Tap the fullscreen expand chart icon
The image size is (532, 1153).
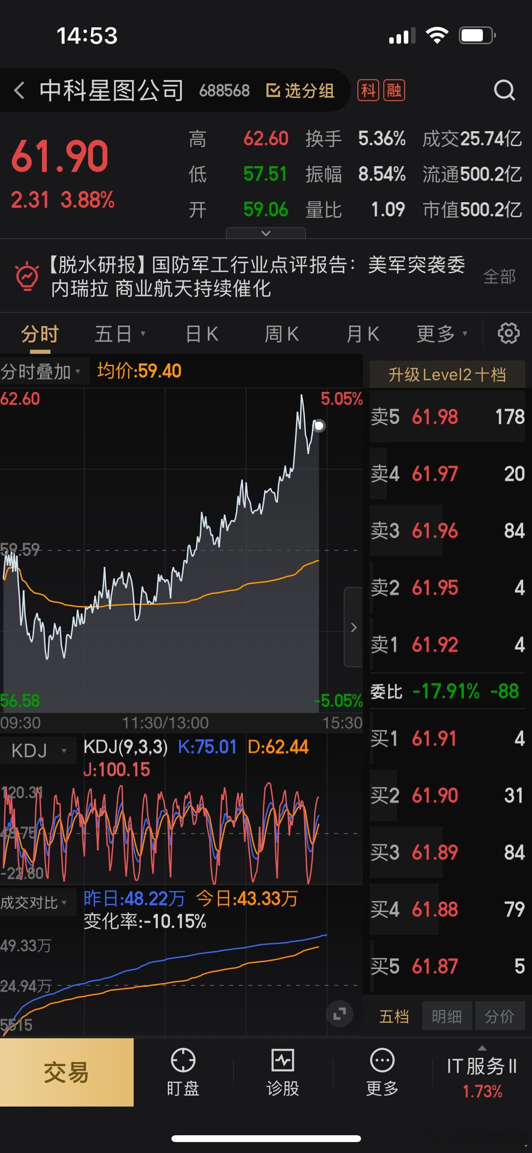(339, 1014)
